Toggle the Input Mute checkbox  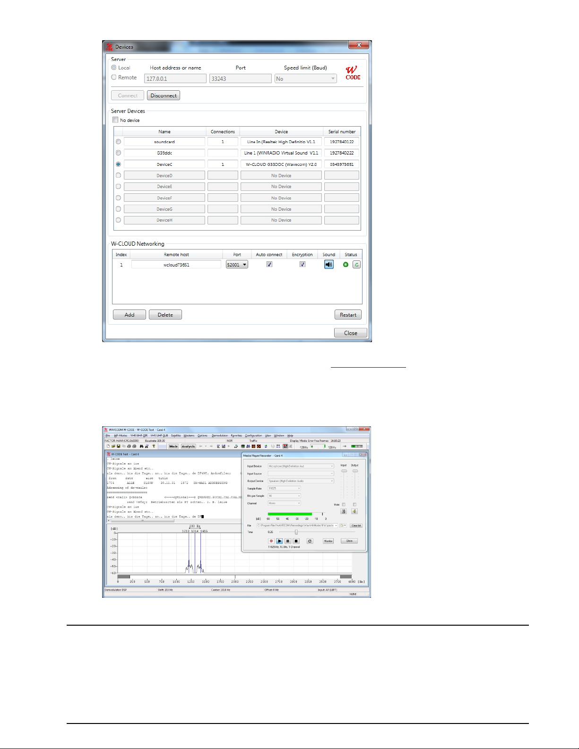click(x=344, y=505)
